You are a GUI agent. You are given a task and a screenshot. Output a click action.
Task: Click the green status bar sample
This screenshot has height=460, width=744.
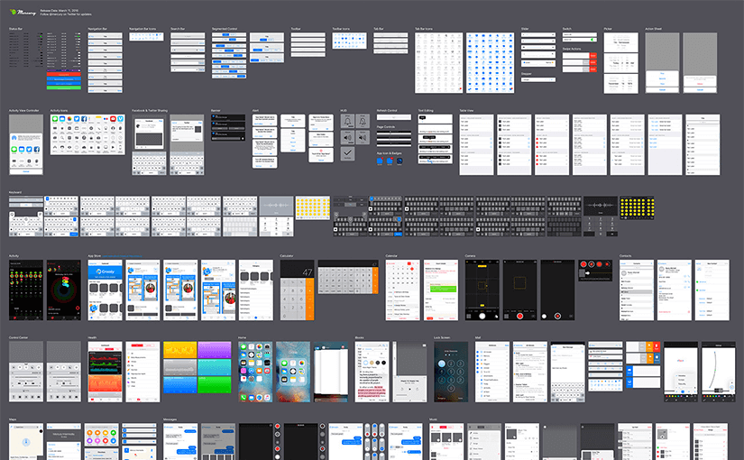pos(64,87)
